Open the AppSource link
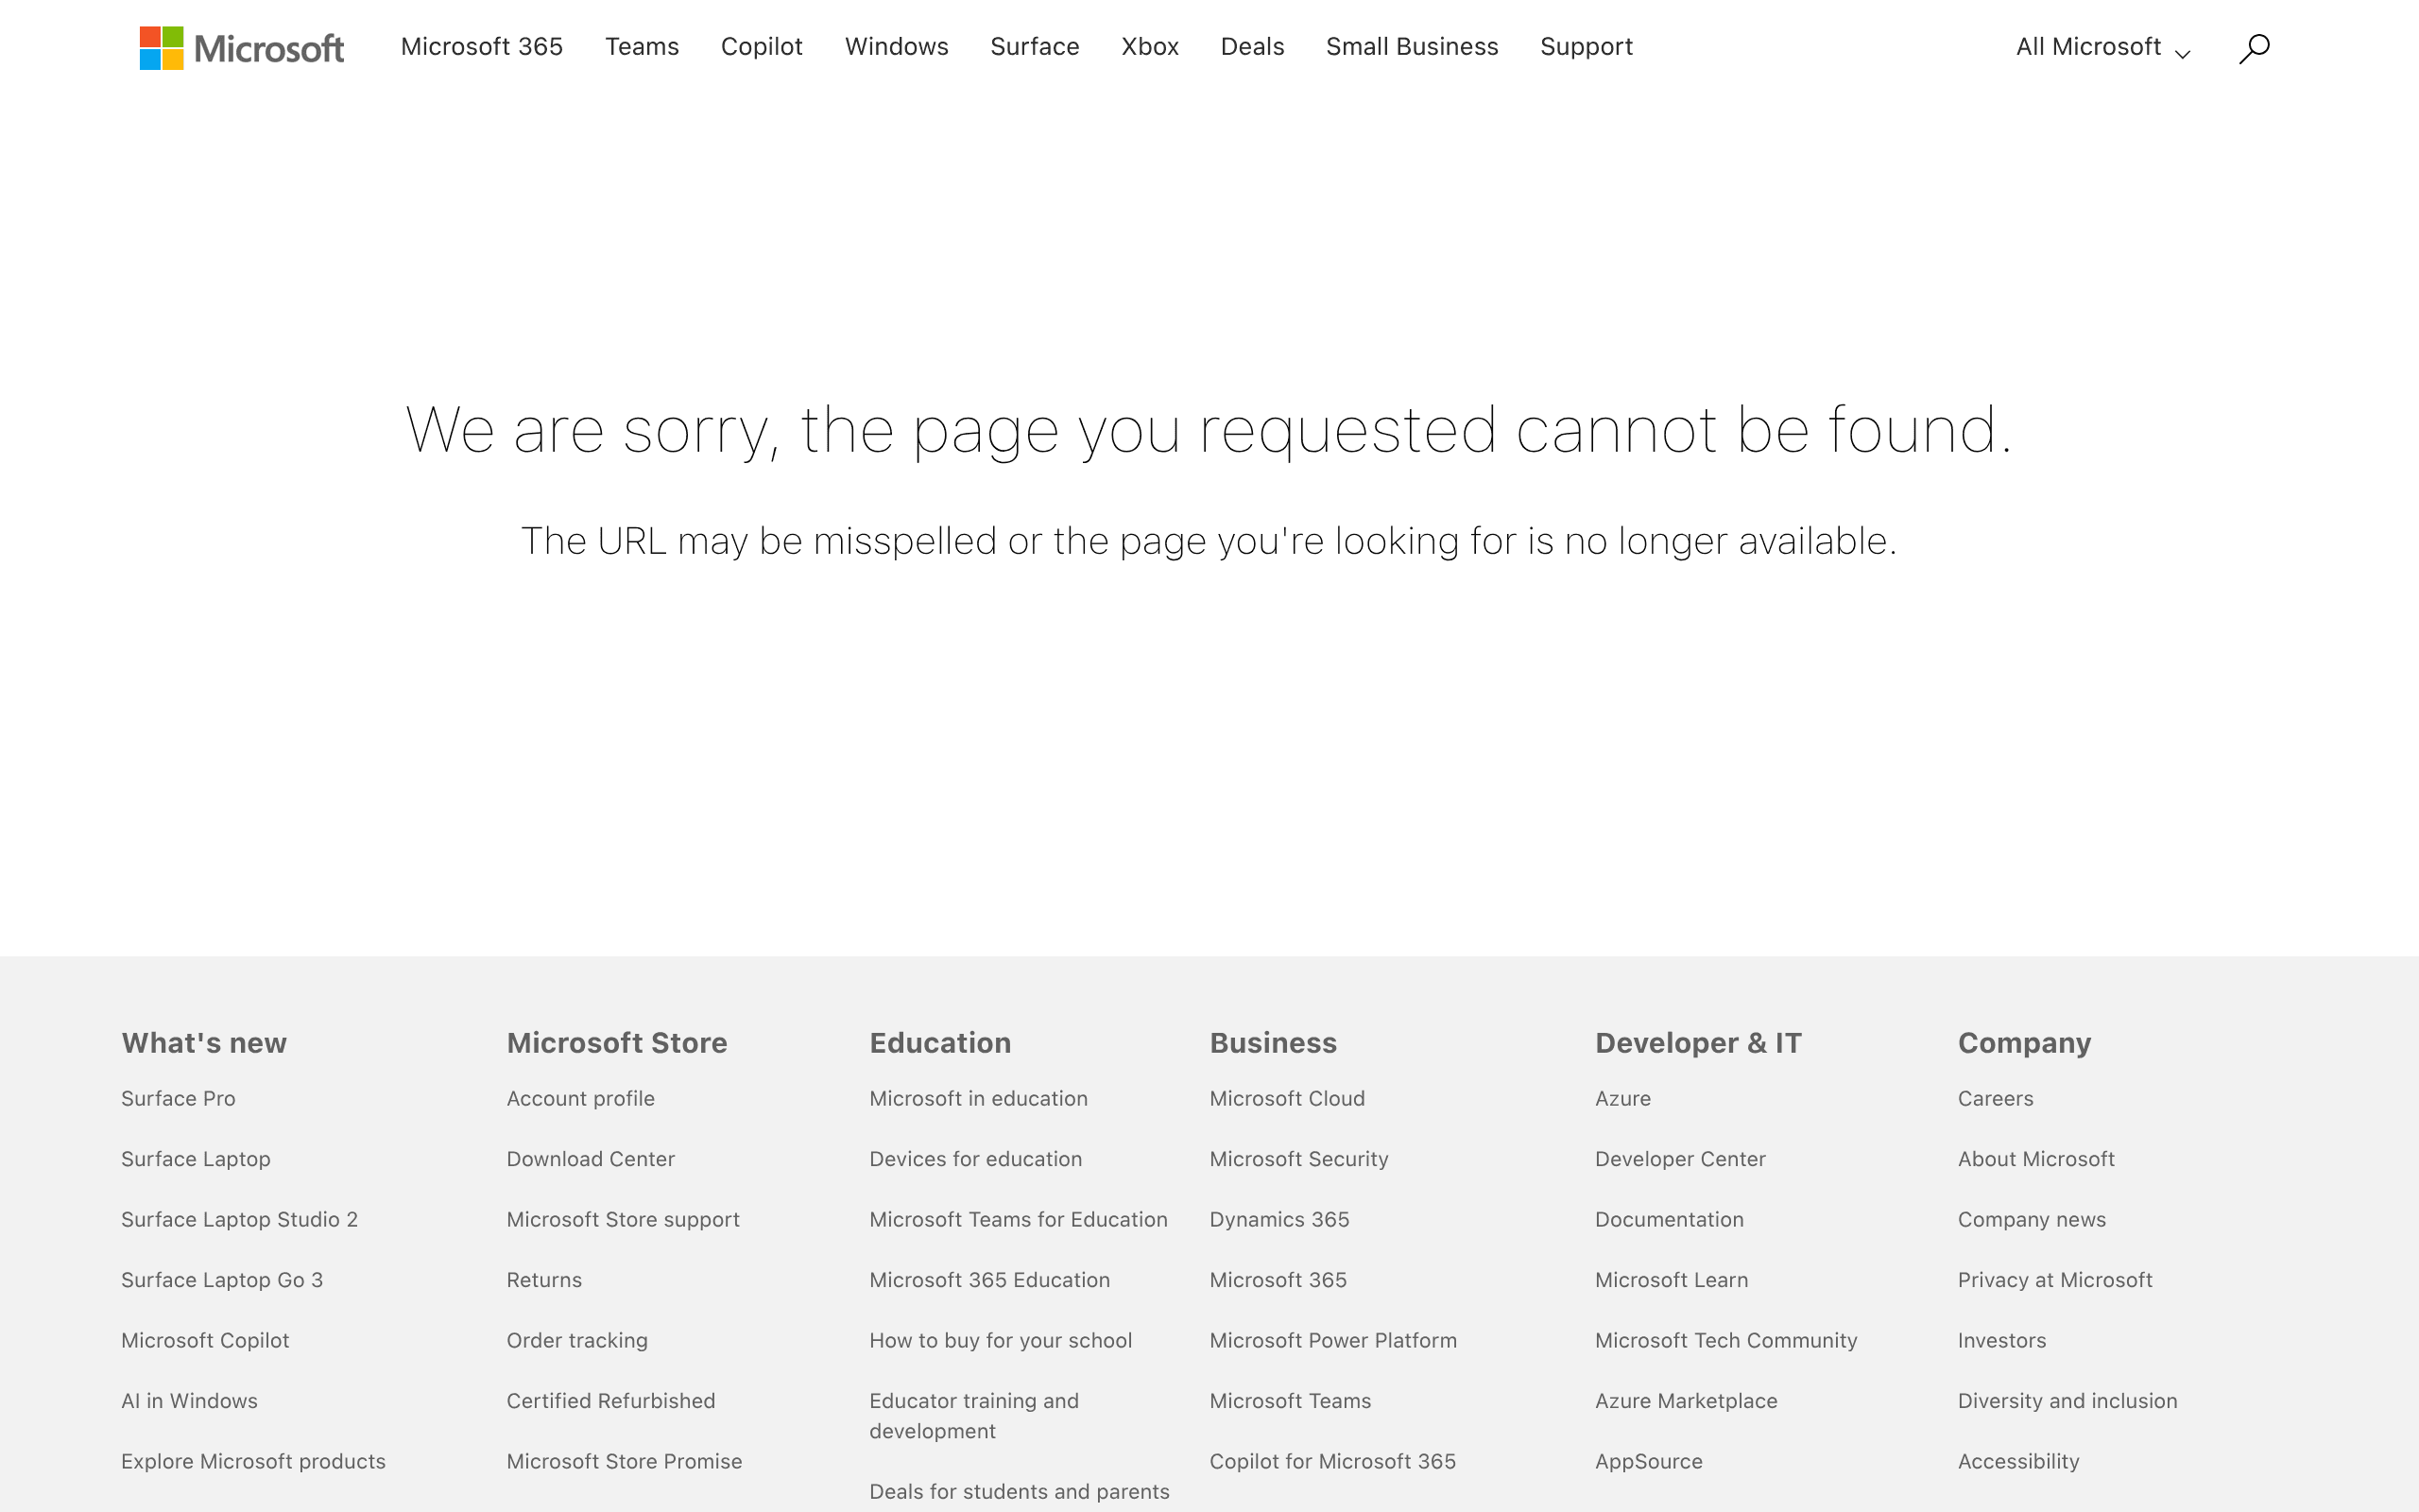The width and height of the screenshot is (2419, 1512). pyautogui.click(x=1648, y=1461)
